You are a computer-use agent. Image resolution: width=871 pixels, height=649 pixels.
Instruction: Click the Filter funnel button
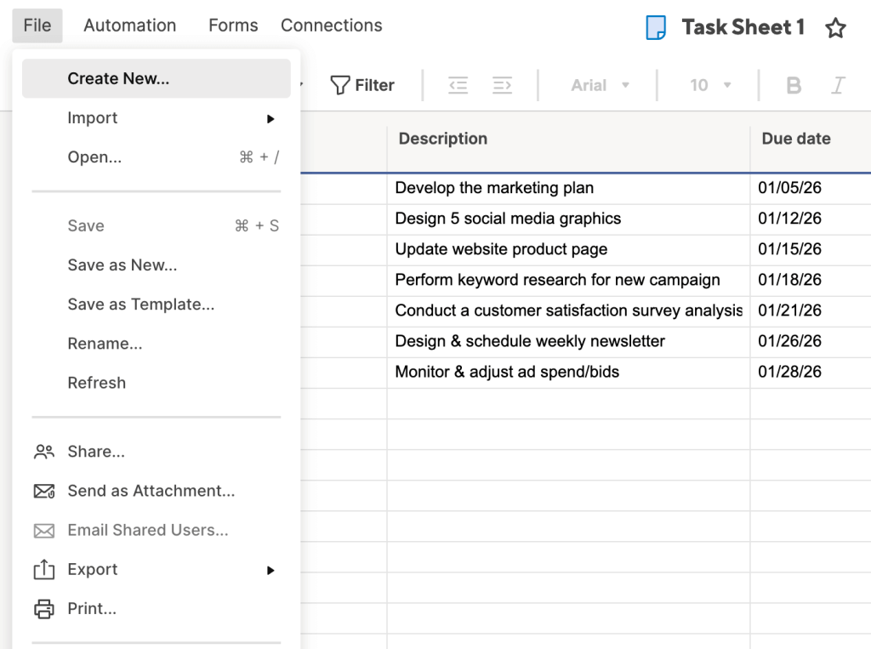pos(362,85)
